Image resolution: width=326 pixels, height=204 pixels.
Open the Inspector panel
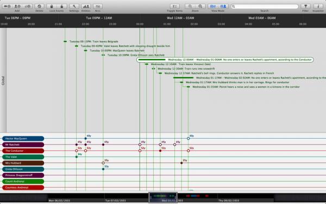click(x=318, y=7)
